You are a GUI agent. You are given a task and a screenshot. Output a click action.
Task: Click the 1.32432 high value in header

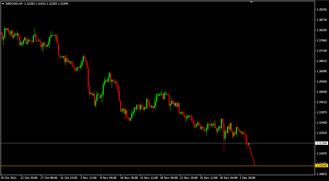41,3
